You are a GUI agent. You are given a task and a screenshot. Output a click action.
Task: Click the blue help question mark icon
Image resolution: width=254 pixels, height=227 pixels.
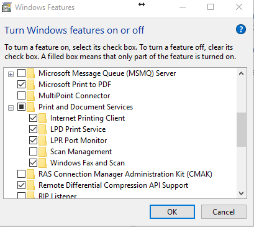pyautogui.click(x=241, y=29)
